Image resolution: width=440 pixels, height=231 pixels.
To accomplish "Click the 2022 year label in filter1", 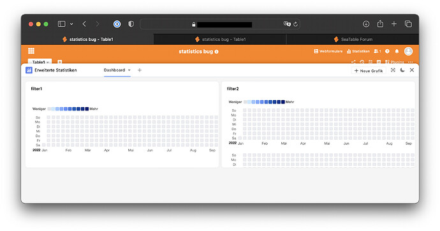I will (x=36, y=150).
